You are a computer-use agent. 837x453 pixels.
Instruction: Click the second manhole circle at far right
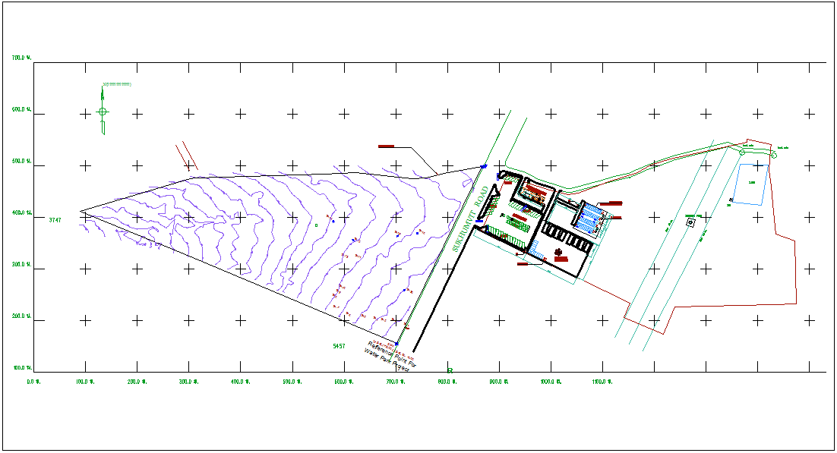pos(774,155)
